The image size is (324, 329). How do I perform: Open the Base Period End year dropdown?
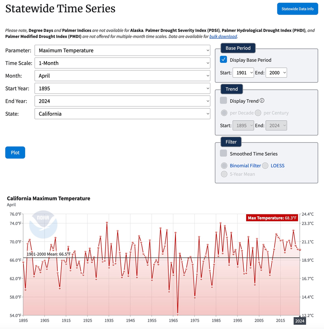tap(276, 73)
